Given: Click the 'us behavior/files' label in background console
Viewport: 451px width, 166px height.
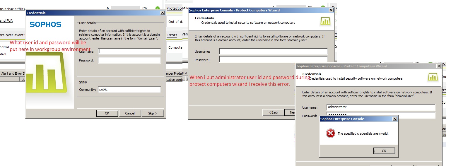Looking at the screenshot, I should (x=13, y=9).
